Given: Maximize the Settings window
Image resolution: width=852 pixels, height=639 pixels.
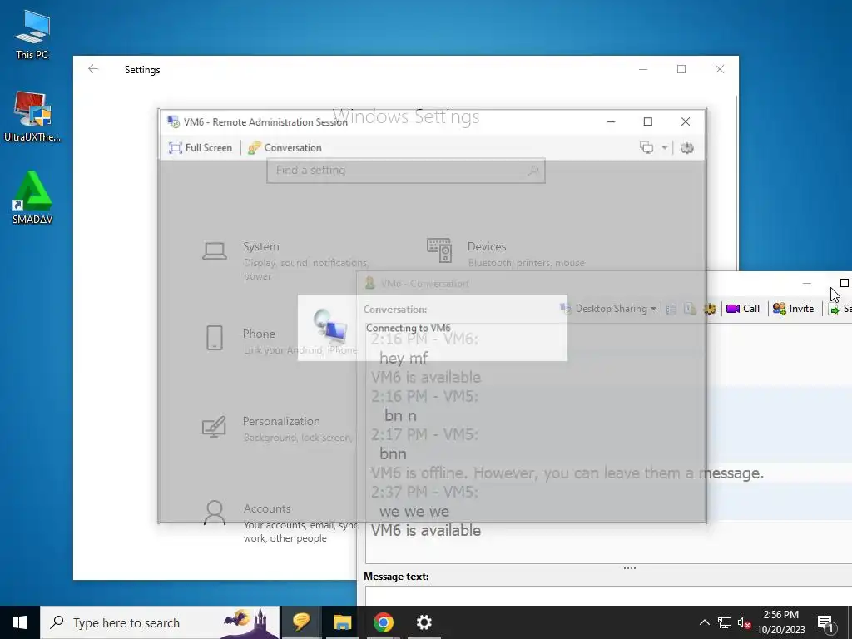Looking at the screenshot, I should (681, 70).
